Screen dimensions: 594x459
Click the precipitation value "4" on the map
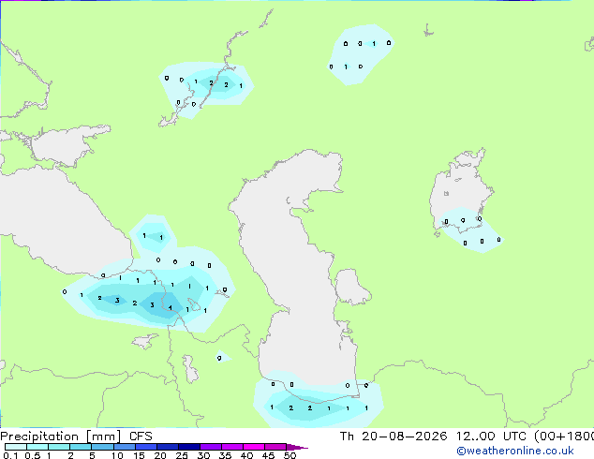coord(171,307)
